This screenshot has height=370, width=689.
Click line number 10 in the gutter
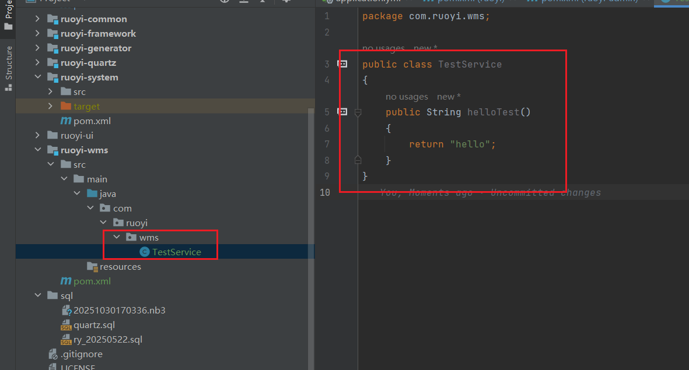pyautogui.click(x=325, y=192)
